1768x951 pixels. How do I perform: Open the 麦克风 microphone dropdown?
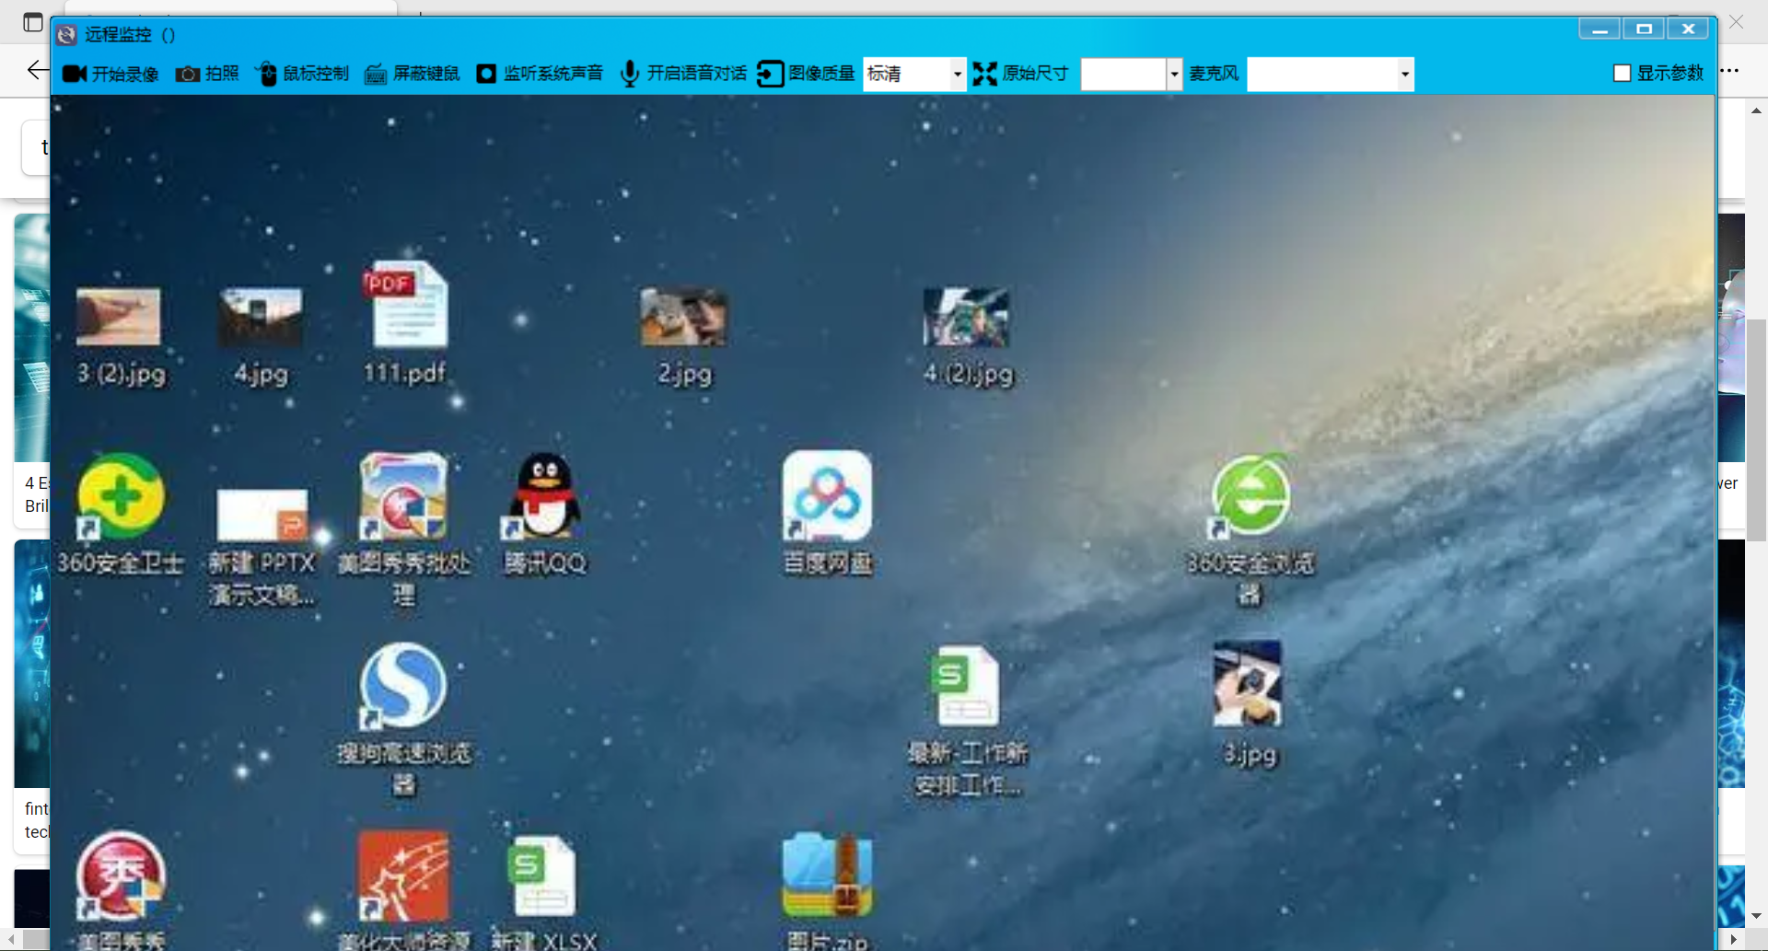tap(1404, 74)
